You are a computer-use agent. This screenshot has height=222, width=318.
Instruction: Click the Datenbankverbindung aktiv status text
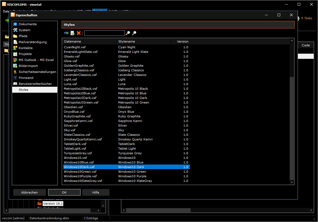click(49, 218)
